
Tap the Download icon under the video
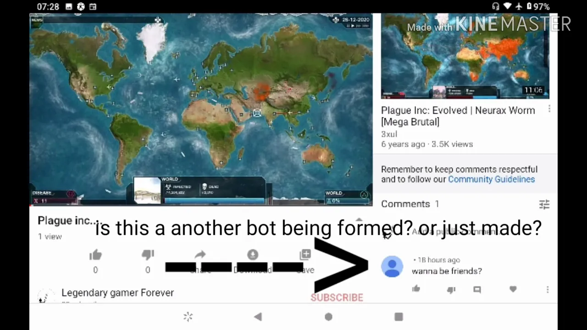[253, 255]
